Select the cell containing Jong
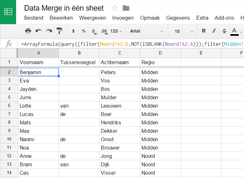The width and height of the screenshot is (244, 178). coord(120,156)
